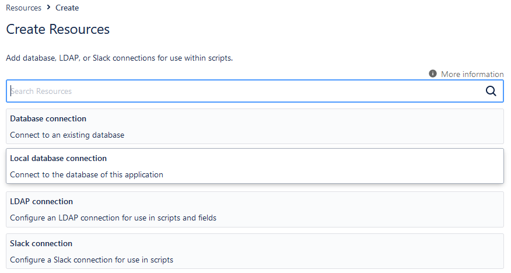Click the info icon beside More information

pyautogui.click(x=433, y=74)
